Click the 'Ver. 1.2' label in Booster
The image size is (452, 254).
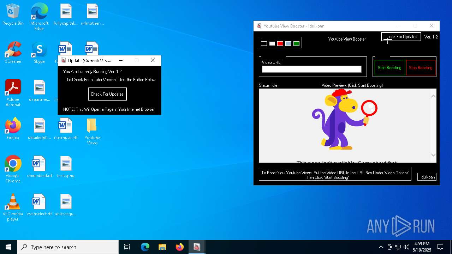(431, 37)
